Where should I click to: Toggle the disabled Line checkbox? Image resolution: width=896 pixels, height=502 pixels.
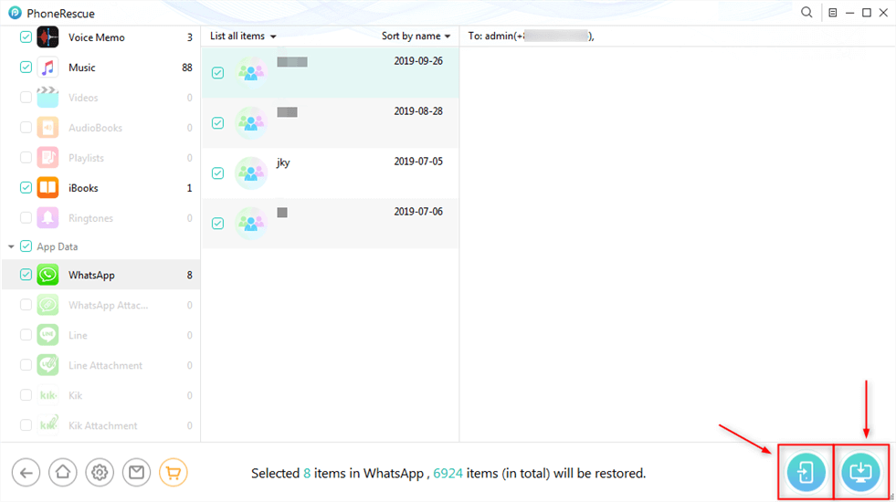pyautogui.click(x=26, y=335)
